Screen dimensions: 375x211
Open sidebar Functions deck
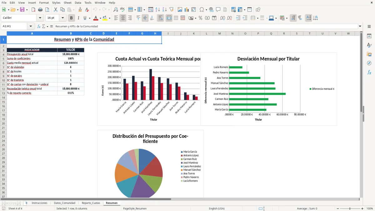[x=369, y=72]
